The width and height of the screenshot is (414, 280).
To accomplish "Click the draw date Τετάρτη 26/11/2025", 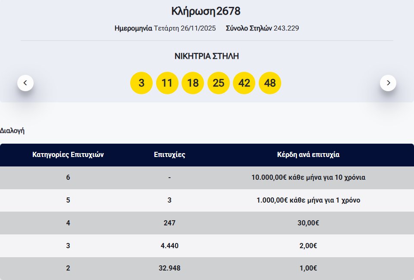I will tap(185, 28).
